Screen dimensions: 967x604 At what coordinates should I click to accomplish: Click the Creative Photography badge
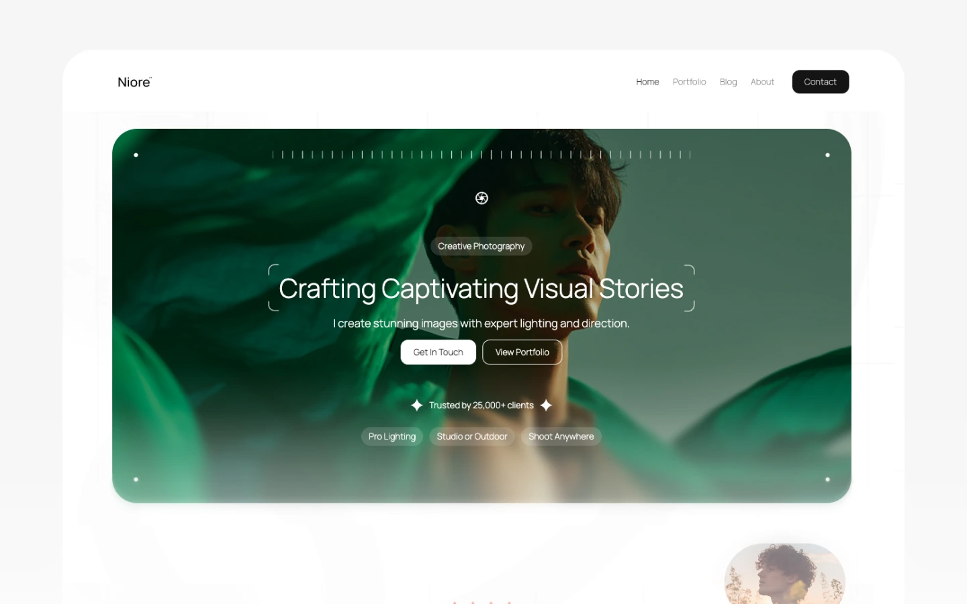tap(481, 246)
